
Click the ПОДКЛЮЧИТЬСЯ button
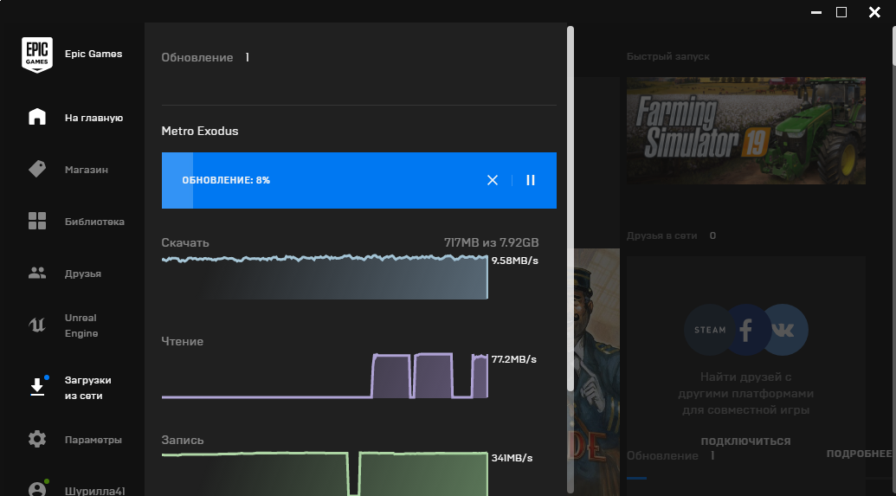[745, 441]
